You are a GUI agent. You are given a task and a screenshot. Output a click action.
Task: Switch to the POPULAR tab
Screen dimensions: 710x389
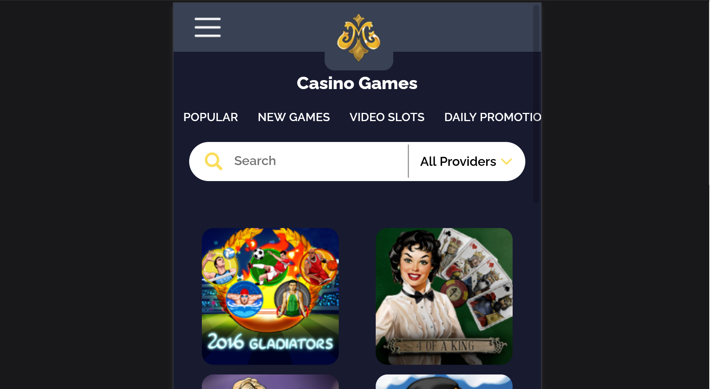tap(210, 117)
